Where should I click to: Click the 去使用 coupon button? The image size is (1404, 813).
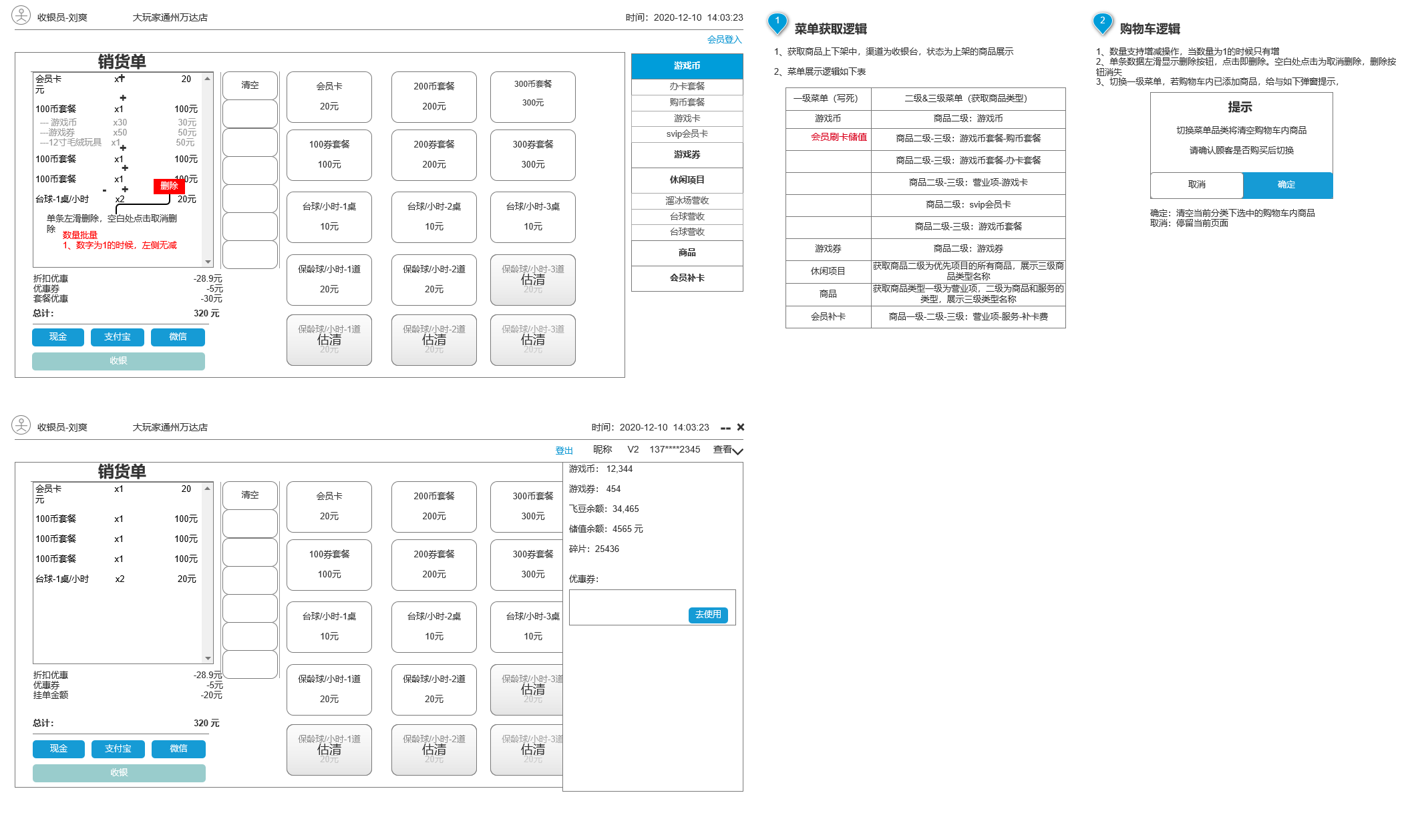tap(708, 615)
